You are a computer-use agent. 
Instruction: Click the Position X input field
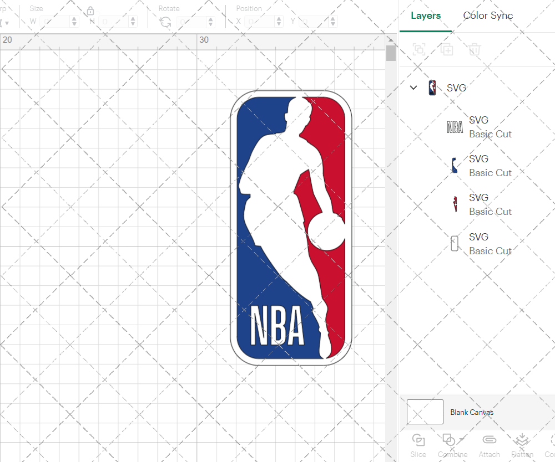pyautogui.click(x=258, y=21)
